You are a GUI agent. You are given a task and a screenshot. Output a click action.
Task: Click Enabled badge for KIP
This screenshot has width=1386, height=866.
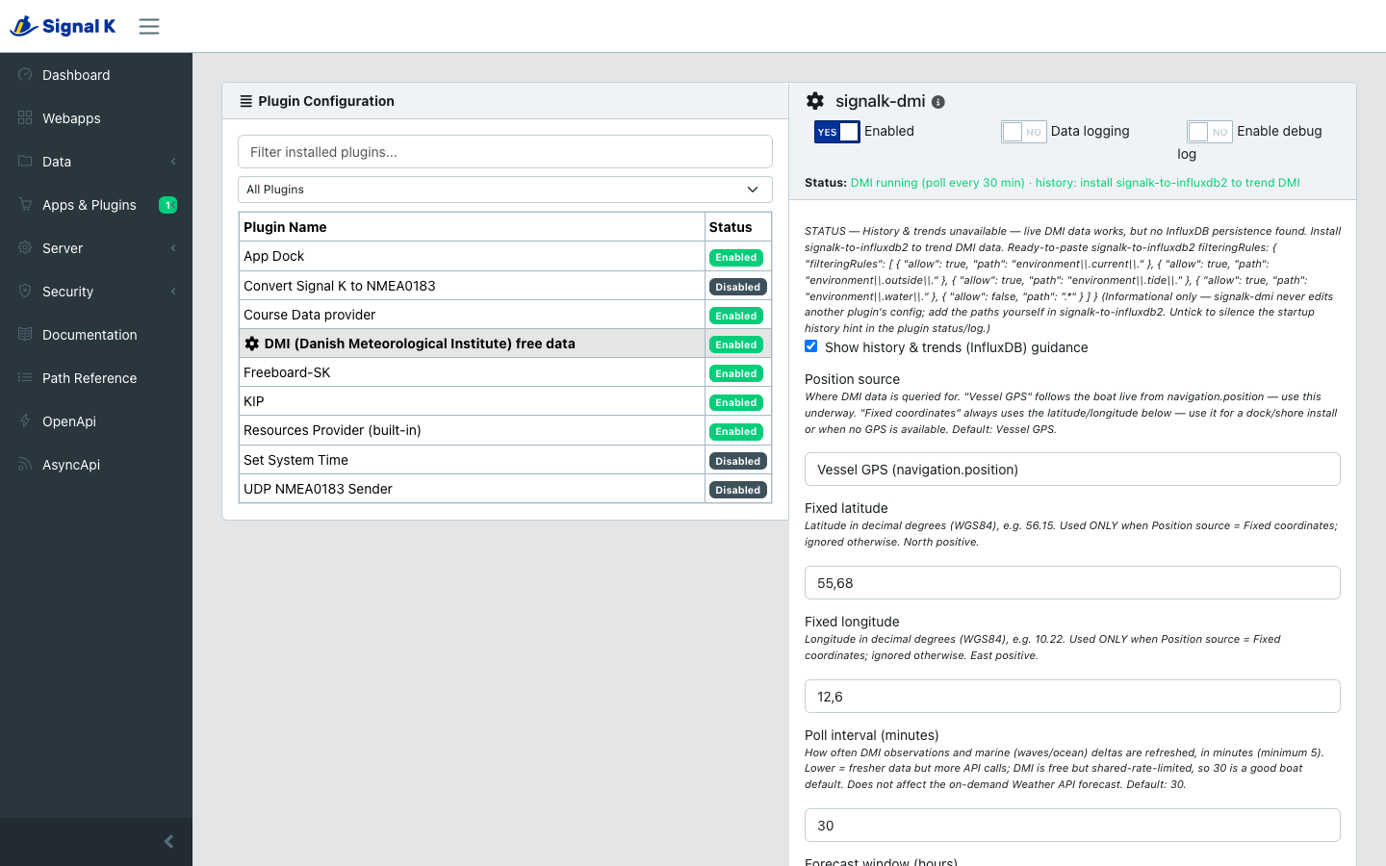[736, 402]
